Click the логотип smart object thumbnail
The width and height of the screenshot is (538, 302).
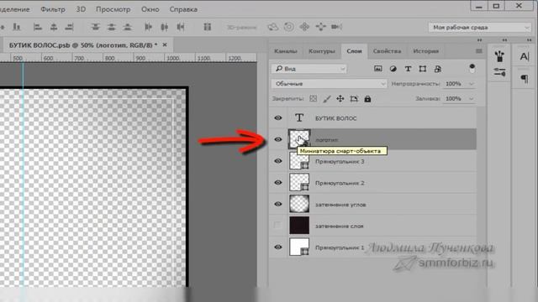pyautogui.click(x=299, y=139)
